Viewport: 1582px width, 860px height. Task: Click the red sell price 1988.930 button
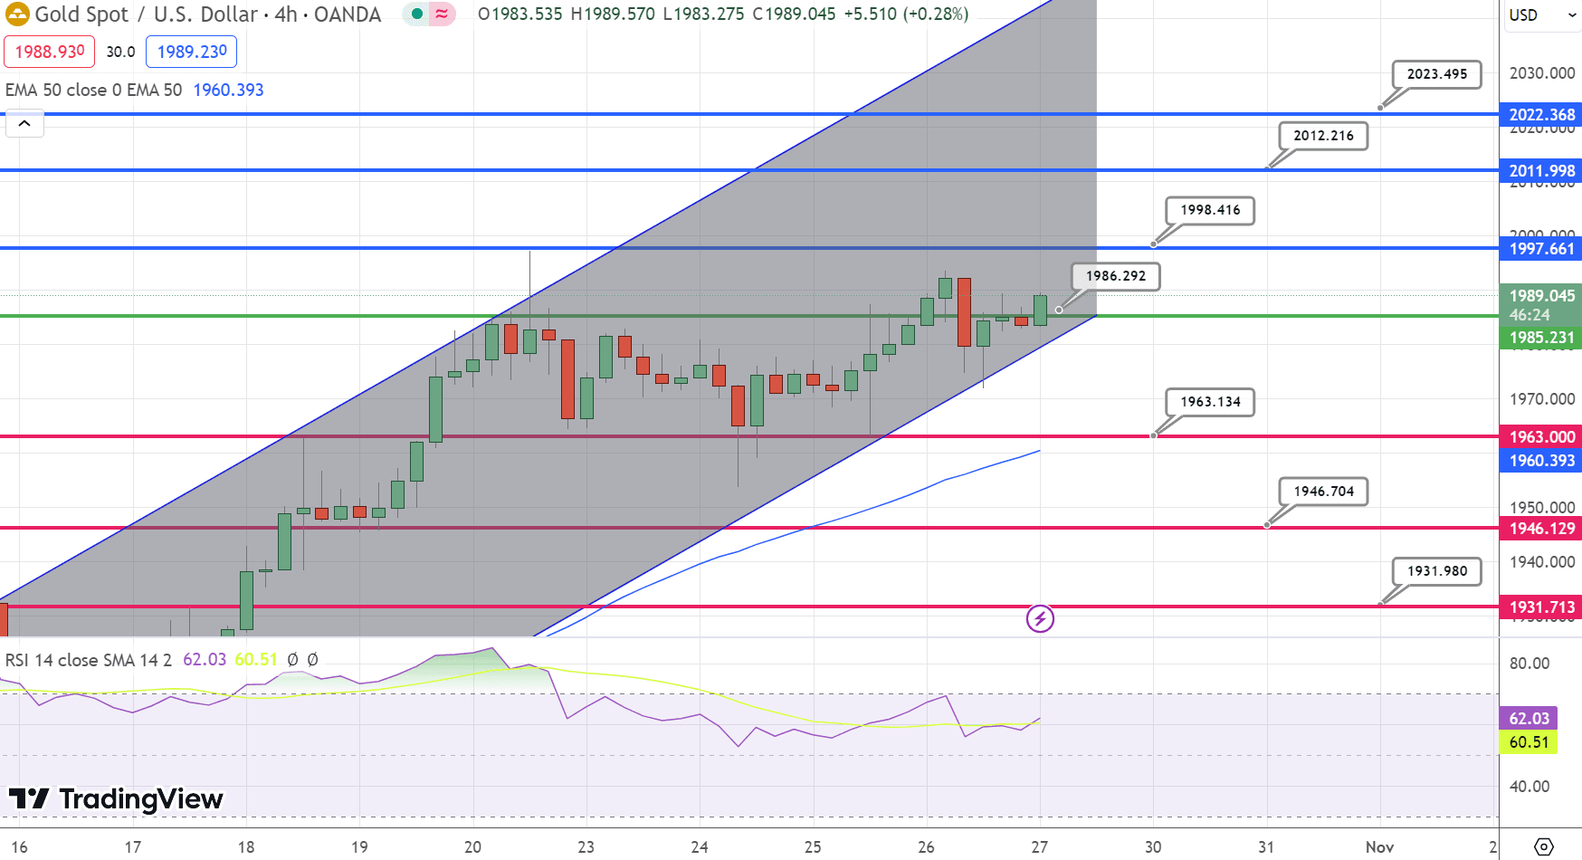50,52
